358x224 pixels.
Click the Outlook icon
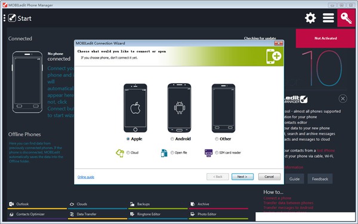(11, 204)
